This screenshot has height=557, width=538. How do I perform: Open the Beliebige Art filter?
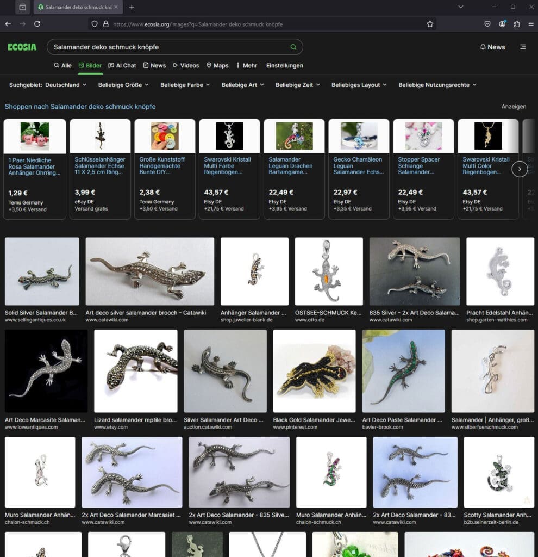[x=243, y=85]
